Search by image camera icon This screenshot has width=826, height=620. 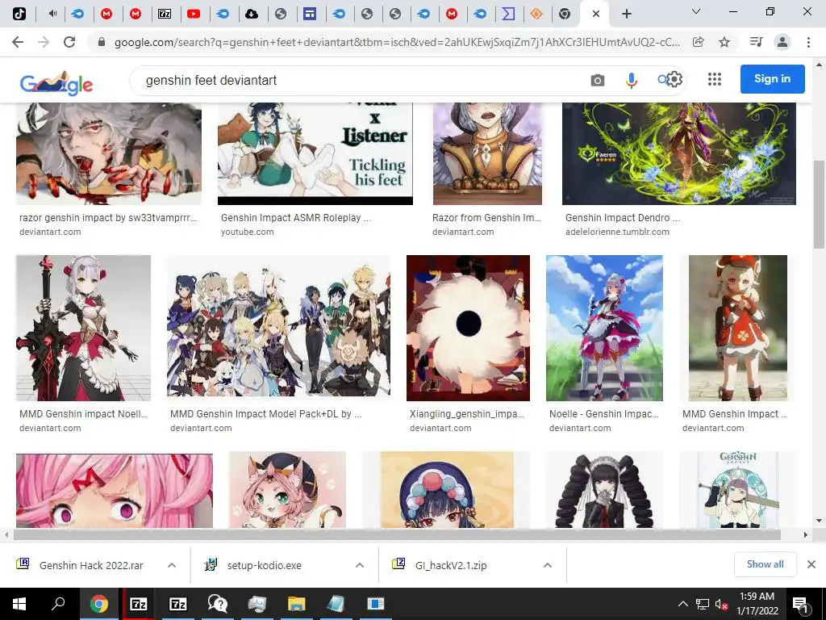598,80
